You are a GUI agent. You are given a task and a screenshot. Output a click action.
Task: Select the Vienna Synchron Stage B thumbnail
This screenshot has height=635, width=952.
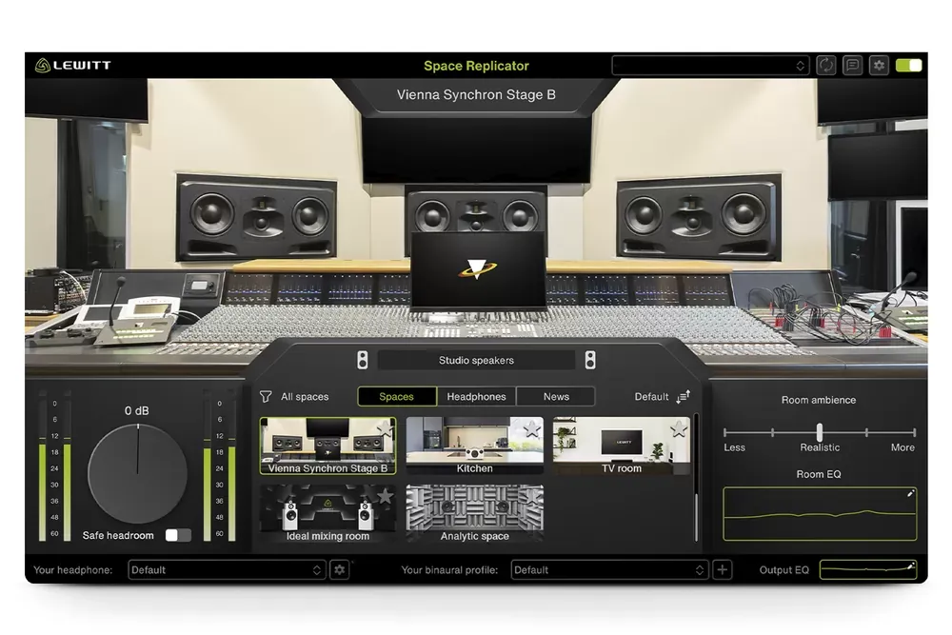(327, 446)
